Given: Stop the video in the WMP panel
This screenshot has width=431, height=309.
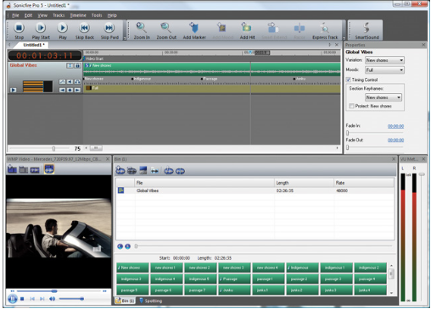Looking at the screenshot, I should 22,299.
